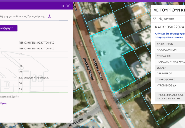Click the 'Δεν υπάρχει πληροφορία.' value
185x128 pixels.
34,78
